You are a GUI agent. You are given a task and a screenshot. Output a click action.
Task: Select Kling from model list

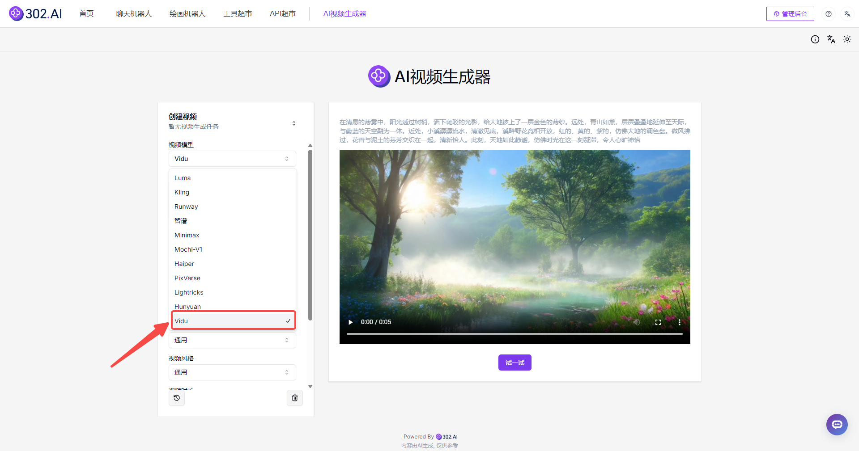232,192
